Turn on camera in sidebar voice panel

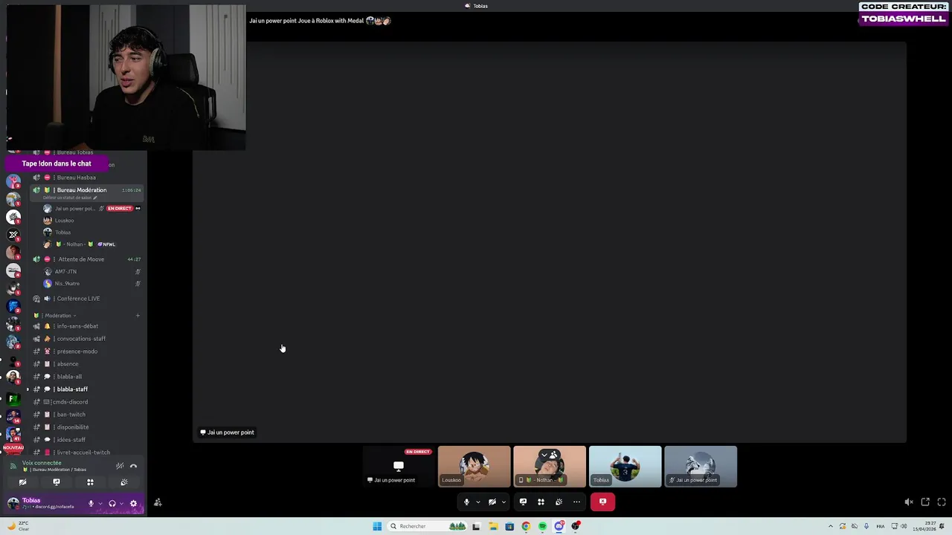tap(22, 482)
